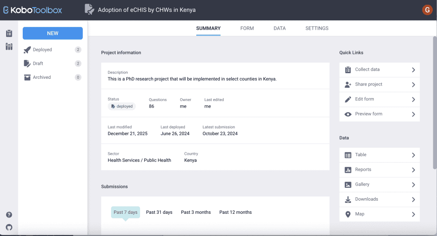Click the Help question mark icon

coord(9,215)
